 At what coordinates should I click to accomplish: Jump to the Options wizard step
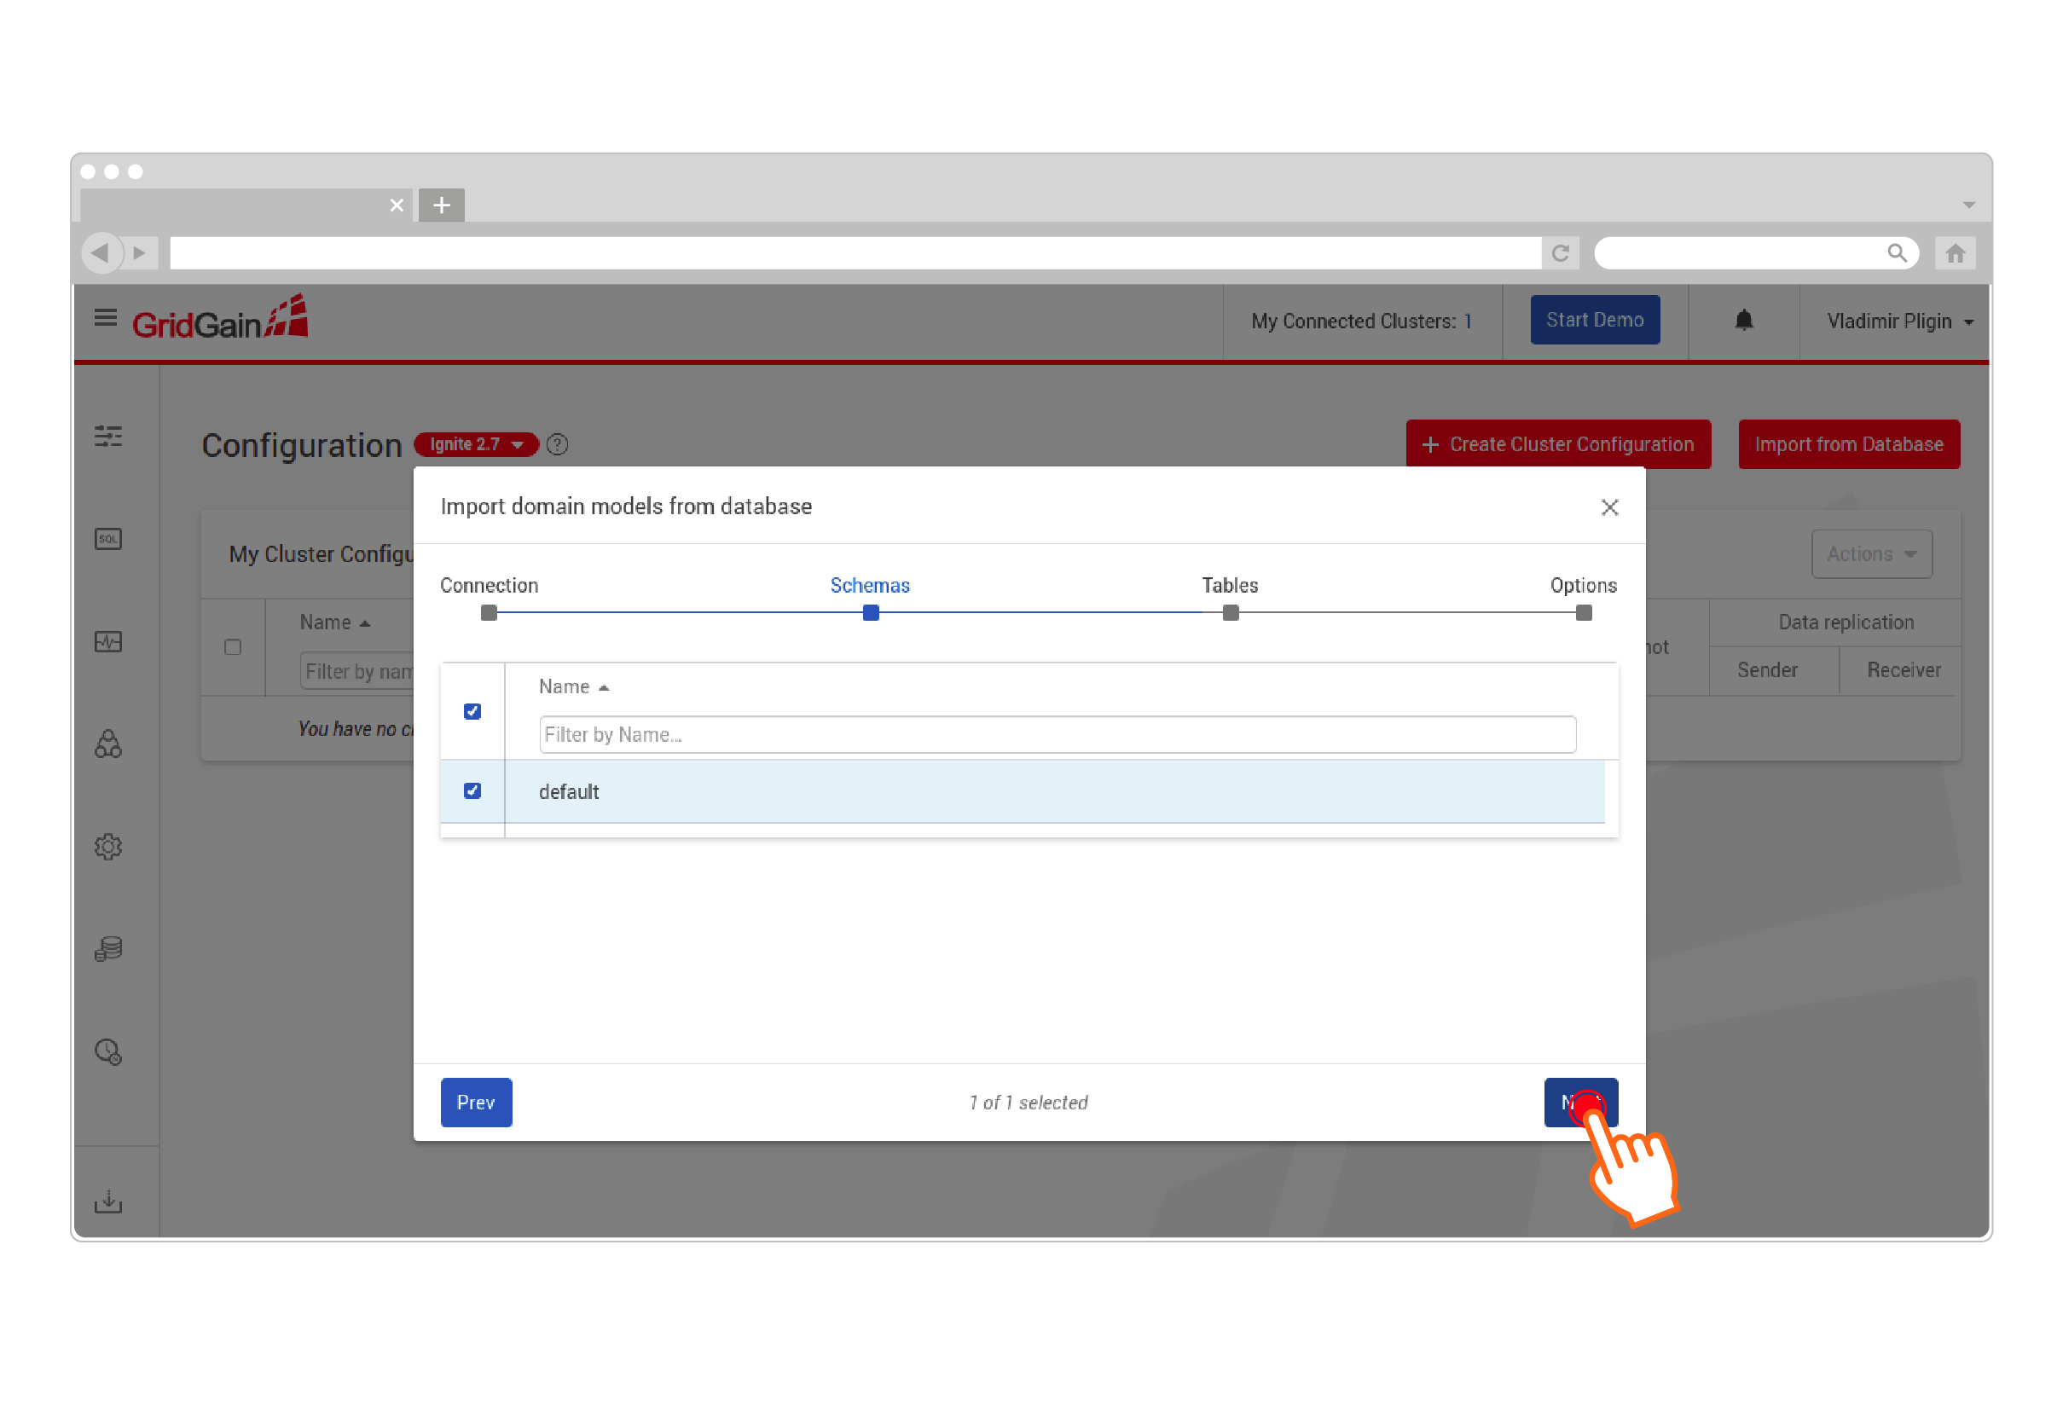pyautogui.click(x=1583, y=585)
